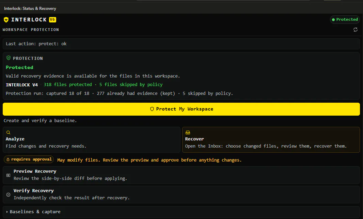Choose Verify Recovery
Image resolution: width=363 pixels, height=219 pixels.
[181, 195]
